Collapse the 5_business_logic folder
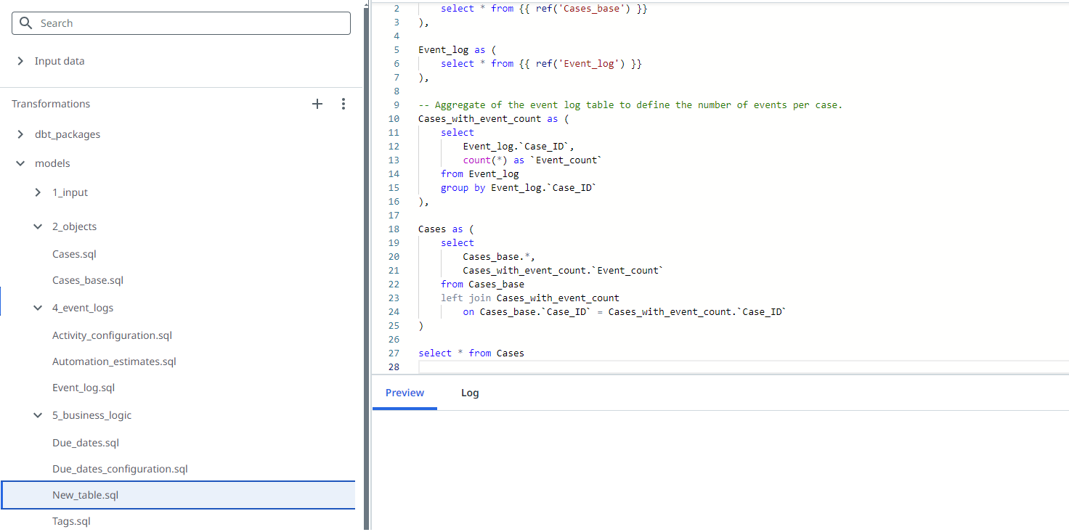1069x532 pixels. click(x=38, y=415)
